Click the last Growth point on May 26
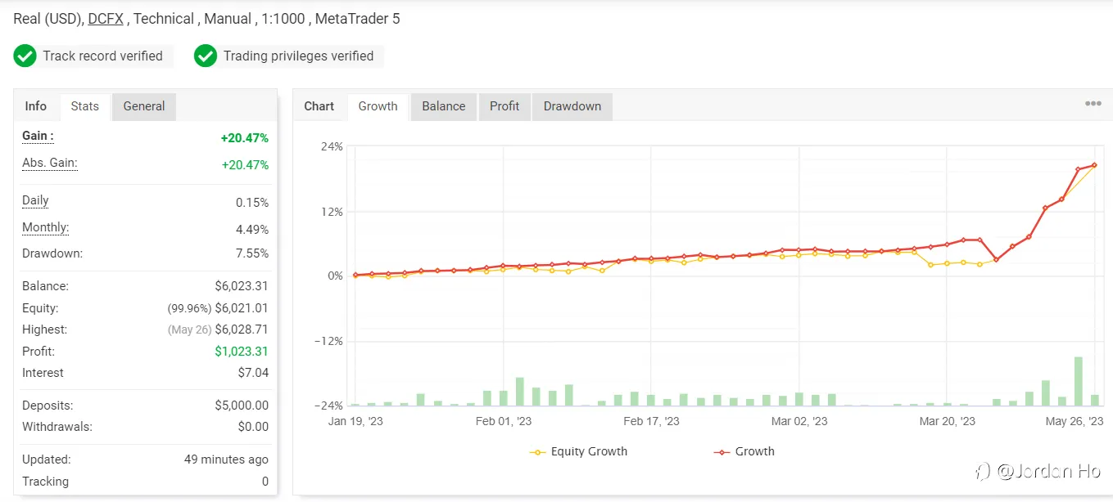This screenshot has height=502, width=1113. 1094,165
